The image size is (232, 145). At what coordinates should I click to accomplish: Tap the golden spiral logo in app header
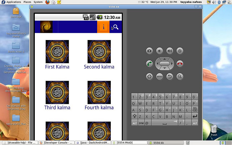46,27
